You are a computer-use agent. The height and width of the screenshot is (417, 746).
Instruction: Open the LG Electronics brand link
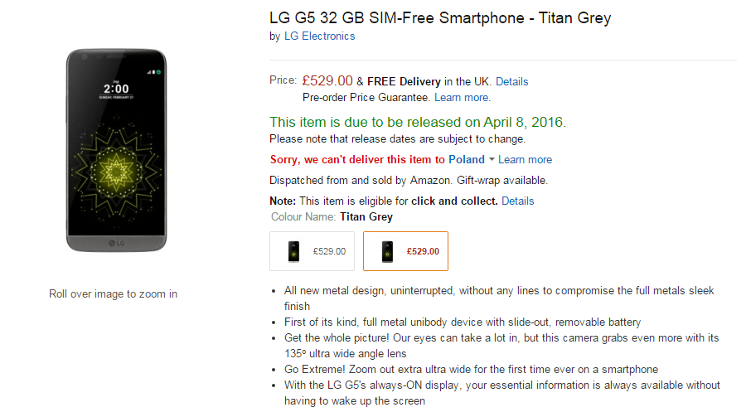coord(319,36)
